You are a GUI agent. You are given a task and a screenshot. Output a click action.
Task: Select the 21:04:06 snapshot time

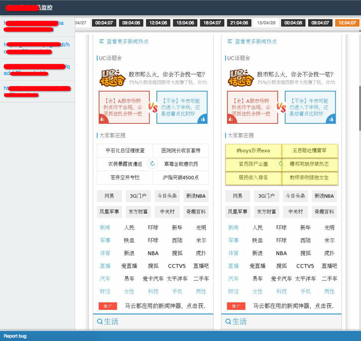click(239, 23)
